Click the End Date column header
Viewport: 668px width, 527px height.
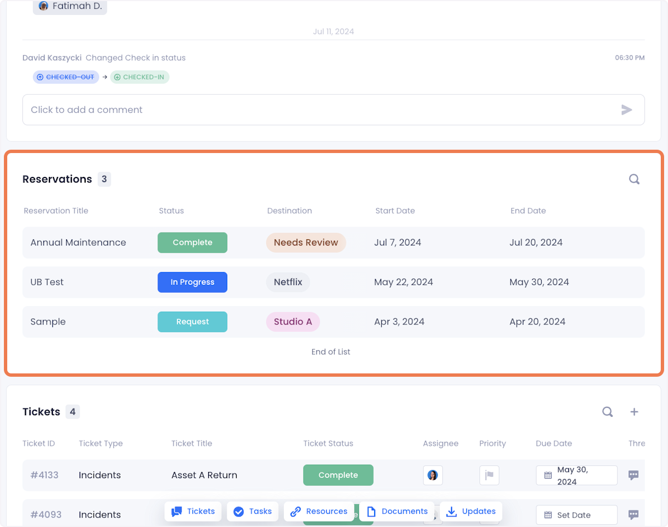pos(528,211)
